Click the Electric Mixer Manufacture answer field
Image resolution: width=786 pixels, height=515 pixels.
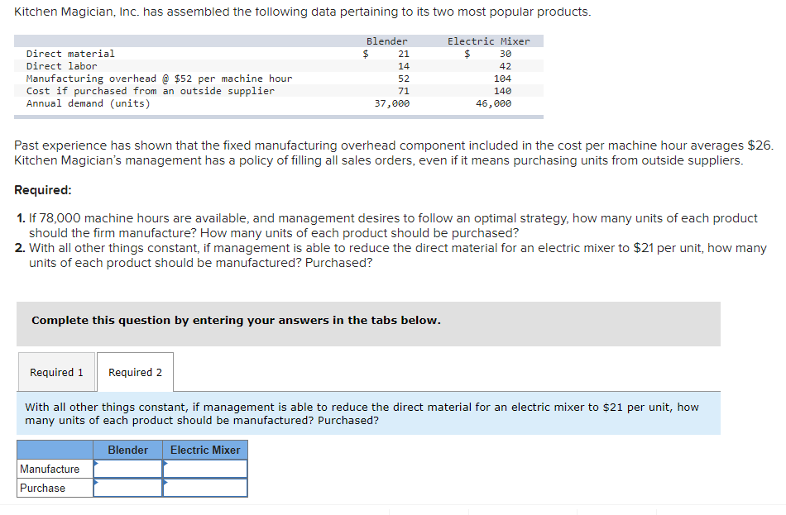pos(205,469)
